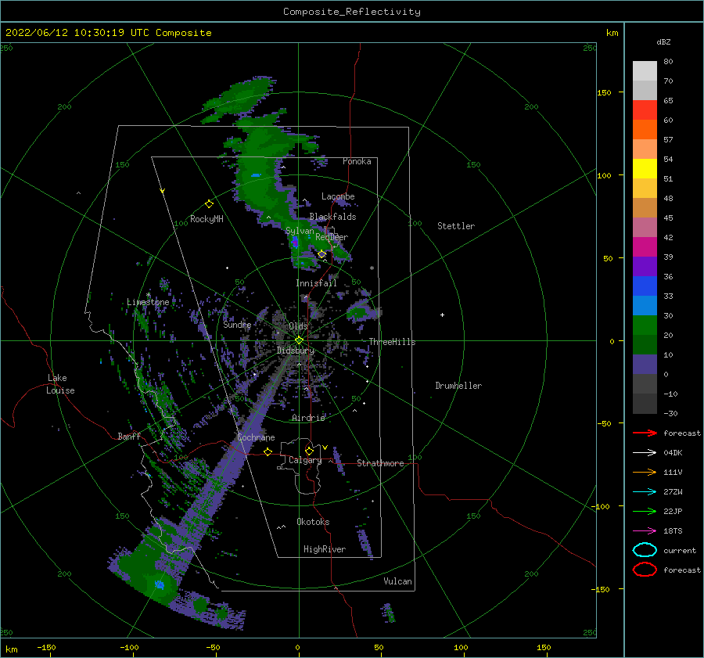Image resolution: width=704 pixels, height=658 pixels.
Task: Click the Lacombe city label
Action: coord(338,196)
